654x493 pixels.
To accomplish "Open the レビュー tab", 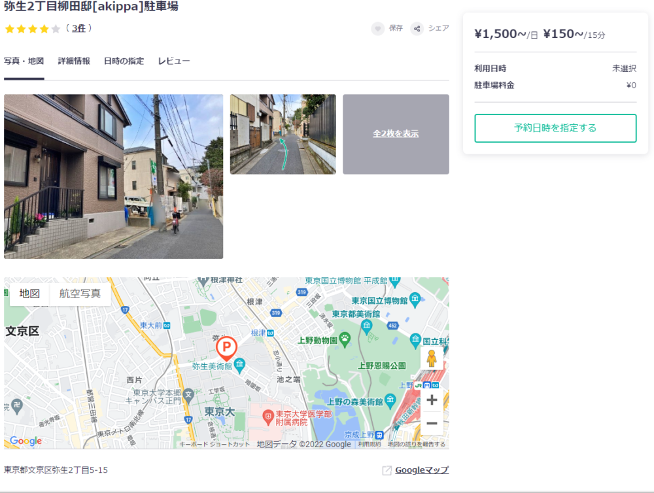I will pyautogui.click(x=174, y=61).
